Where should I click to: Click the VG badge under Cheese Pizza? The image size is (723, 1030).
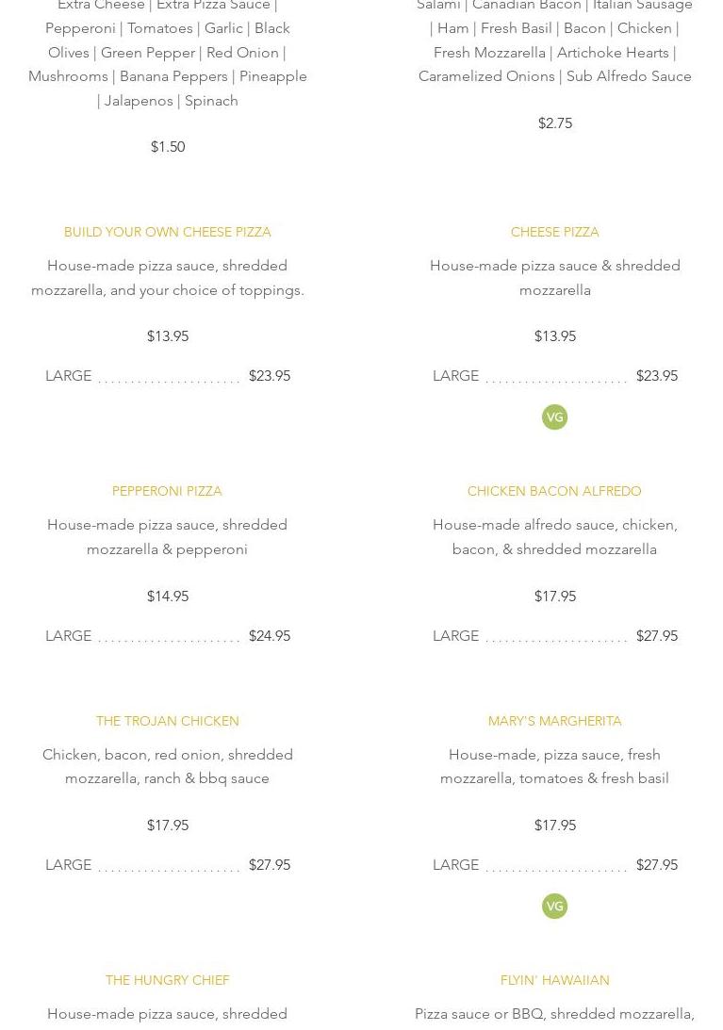[554, 417]
